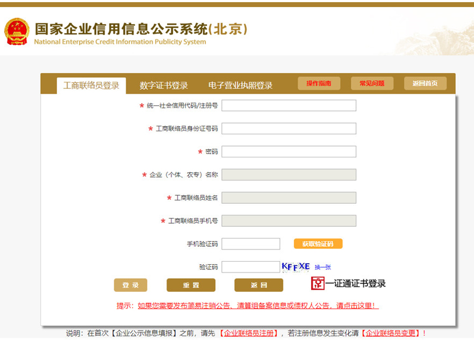
Task: Click the 国家企业信用信息公示系统 title
Action: coord(141,29)
